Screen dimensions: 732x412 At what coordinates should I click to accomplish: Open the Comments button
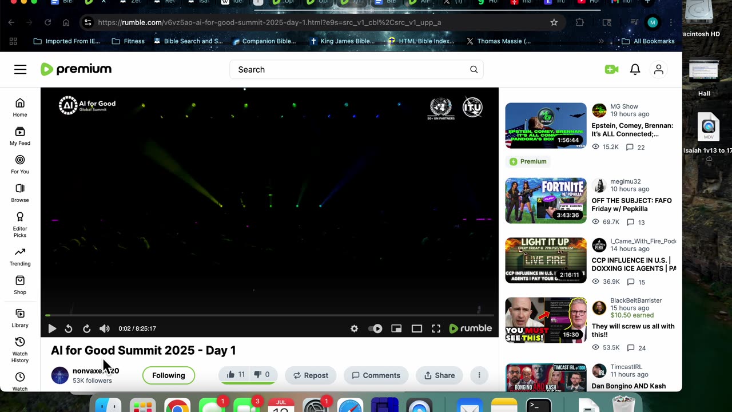coord(376,375)
